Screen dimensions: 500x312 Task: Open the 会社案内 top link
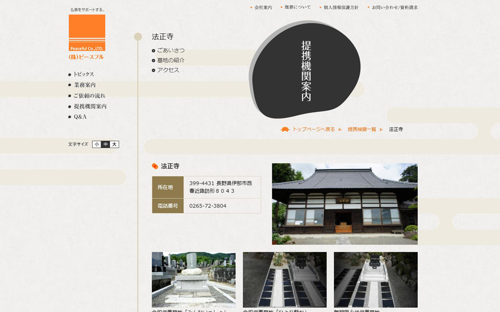(x=262, y=7)
